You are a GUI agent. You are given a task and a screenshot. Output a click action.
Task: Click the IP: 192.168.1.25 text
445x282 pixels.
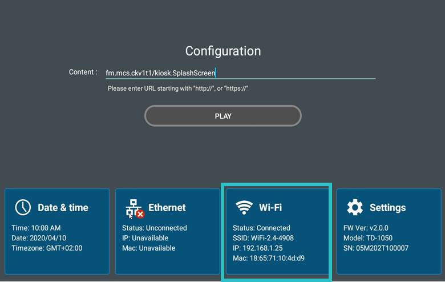click(x=258, y=248)
